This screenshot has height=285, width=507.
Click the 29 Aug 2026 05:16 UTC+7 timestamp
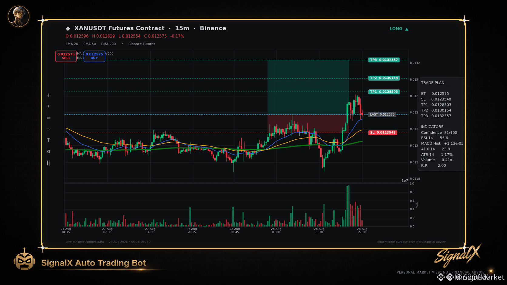coord(130,242)
